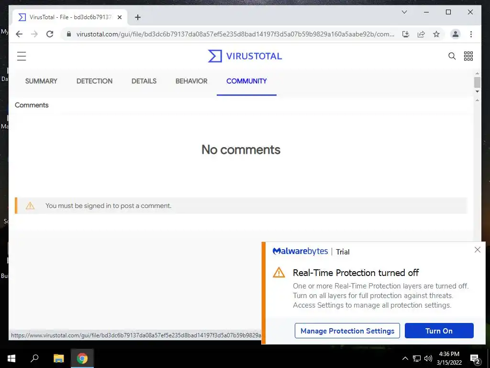Click the Comments heading
The image size is (490, 368).
(32, 105)
